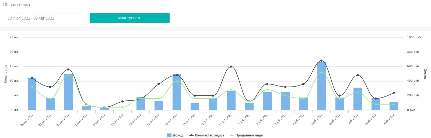The height and width of the screenshot is (138, 431).
Task: Click the 26.07.2022 axis date label
Action: (x=135, y=120)
